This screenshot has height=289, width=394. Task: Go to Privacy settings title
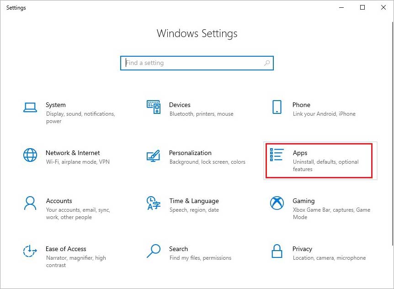(x=302, y=249)
